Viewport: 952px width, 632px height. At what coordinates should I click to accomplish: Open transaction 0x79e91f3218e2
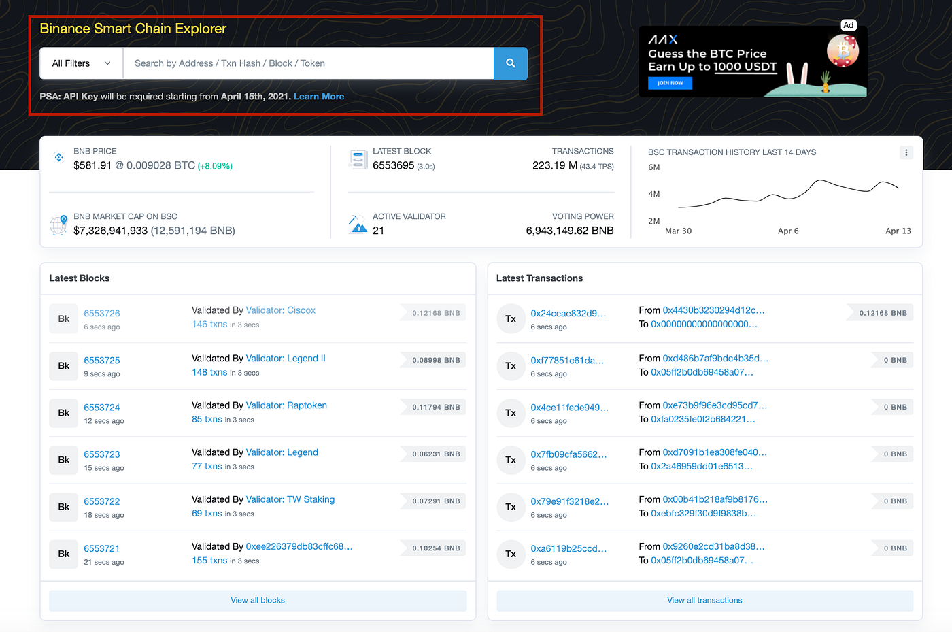570,501
